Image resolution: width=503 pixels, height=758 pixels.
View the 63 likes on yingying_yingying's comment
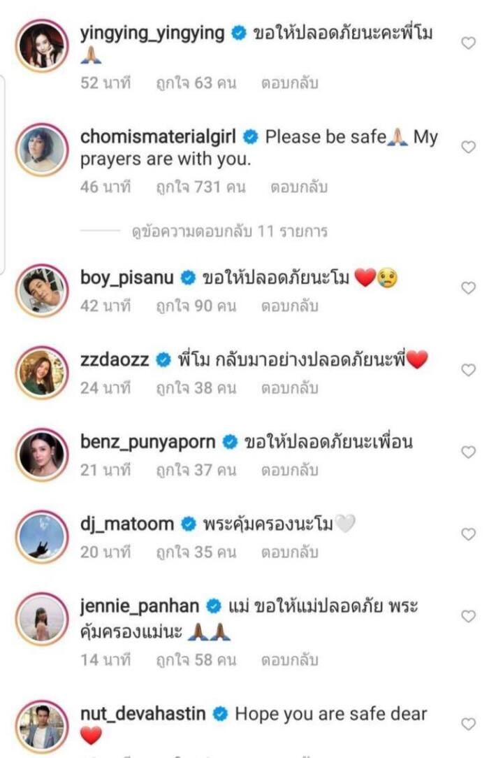pyautogui.click(x=196, y=83)
